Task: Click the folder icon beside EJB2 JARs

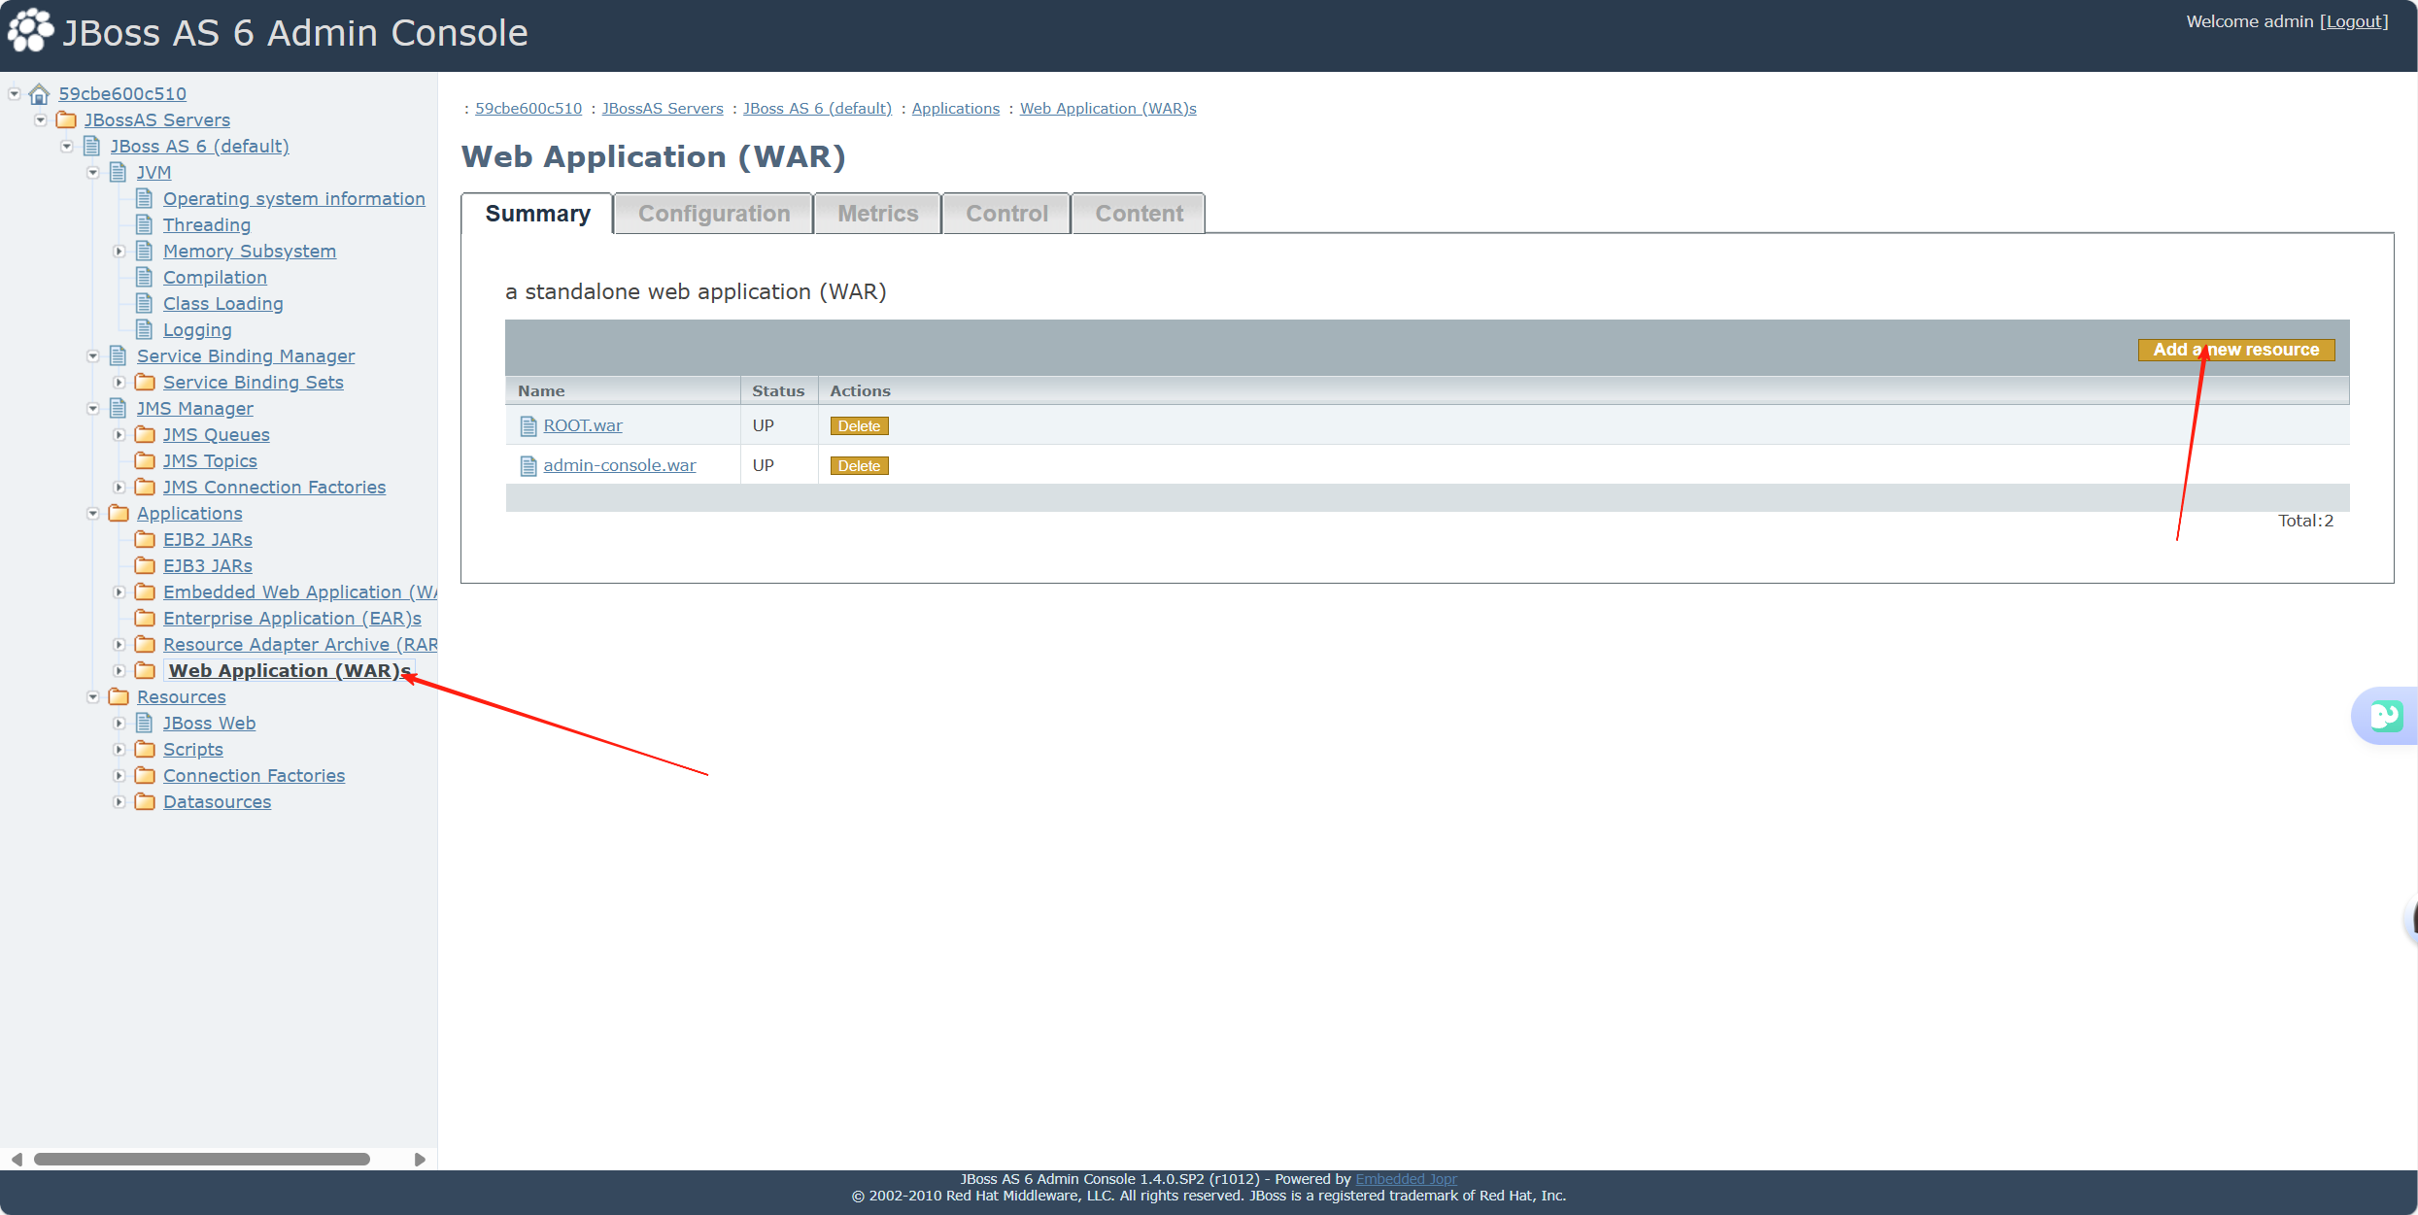Action: click(x=145, y=539)
